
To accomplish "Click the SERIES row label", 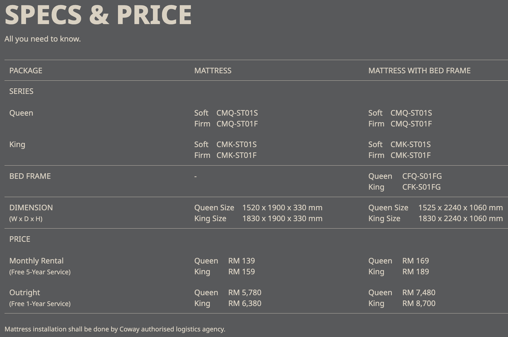I will click(x=21, y=91).
